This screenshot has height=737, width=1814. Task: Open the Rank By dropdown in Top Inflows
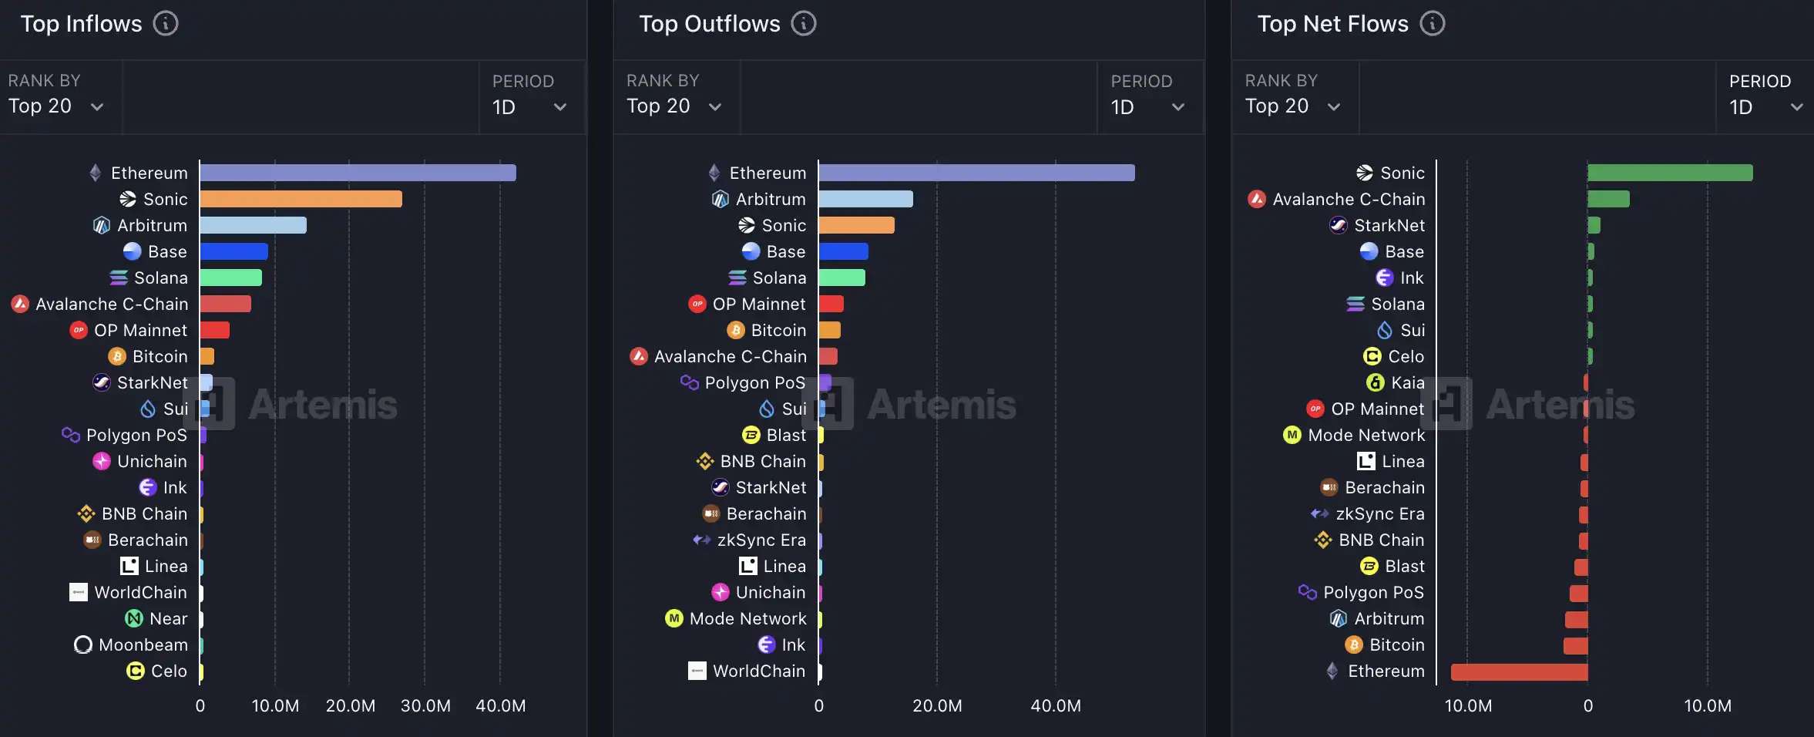click(61, 97)
